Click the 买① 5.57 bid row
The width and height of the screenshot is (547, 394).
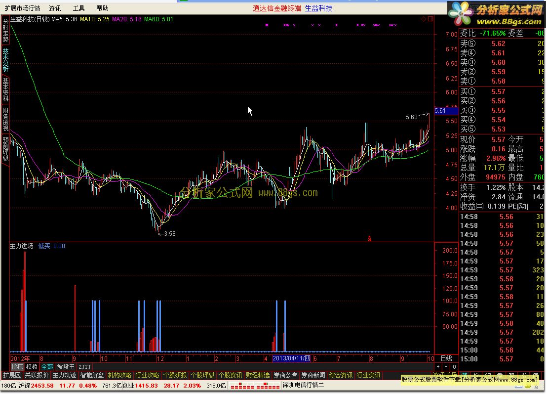pos(502,91)
